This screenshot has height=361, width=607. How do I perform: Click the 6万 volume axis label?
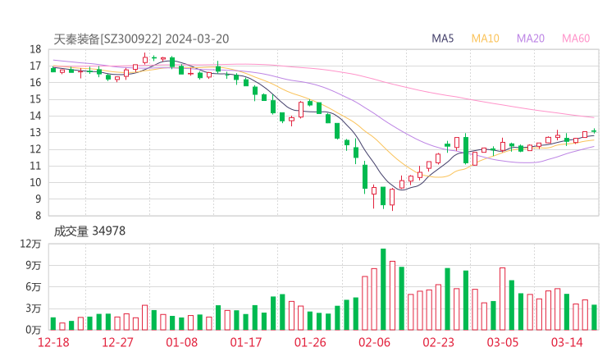click(x=33, y=287)
